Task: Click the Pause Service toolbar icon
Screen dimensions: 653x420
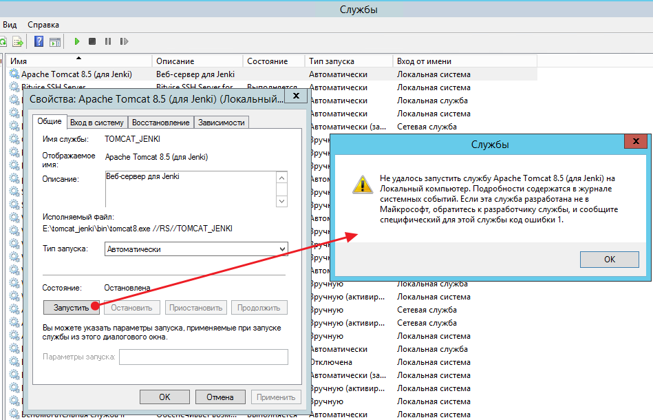Action: tap(108, 41)
